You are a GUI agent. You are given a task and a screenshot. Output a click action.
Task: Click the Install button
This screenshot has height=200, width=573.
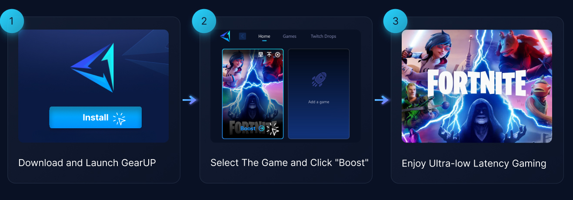coord(95,117)
